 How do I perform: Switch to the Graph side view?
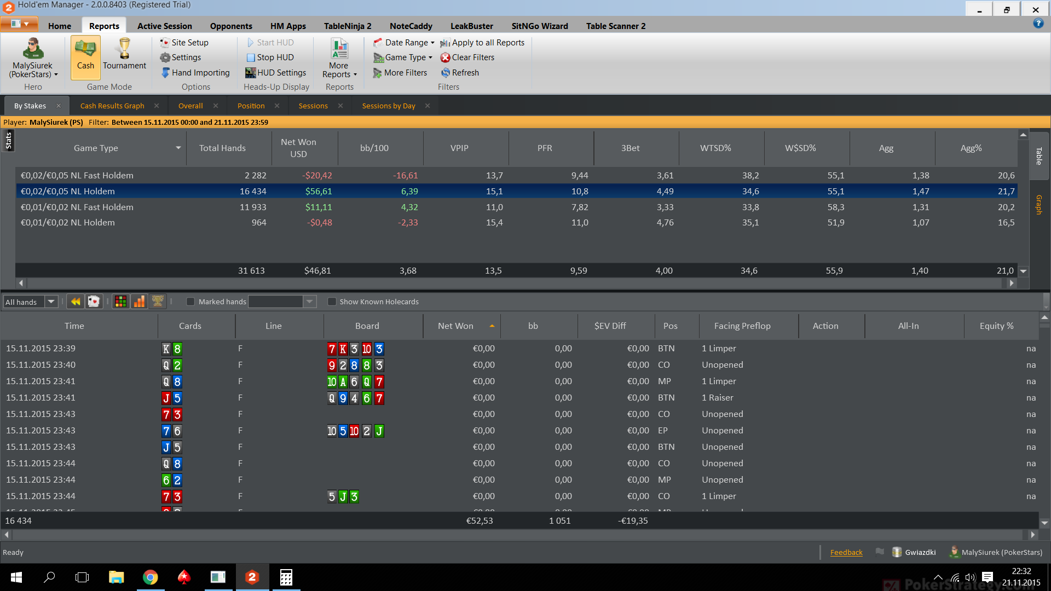click(1038, 204)
